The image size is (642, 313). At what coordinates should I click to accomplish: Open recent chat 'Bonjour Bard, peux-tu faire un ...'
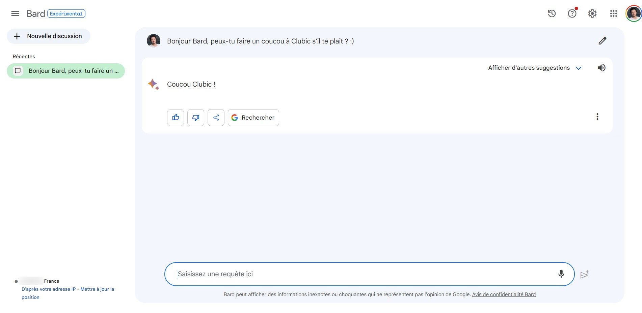[x=66, y=71]
